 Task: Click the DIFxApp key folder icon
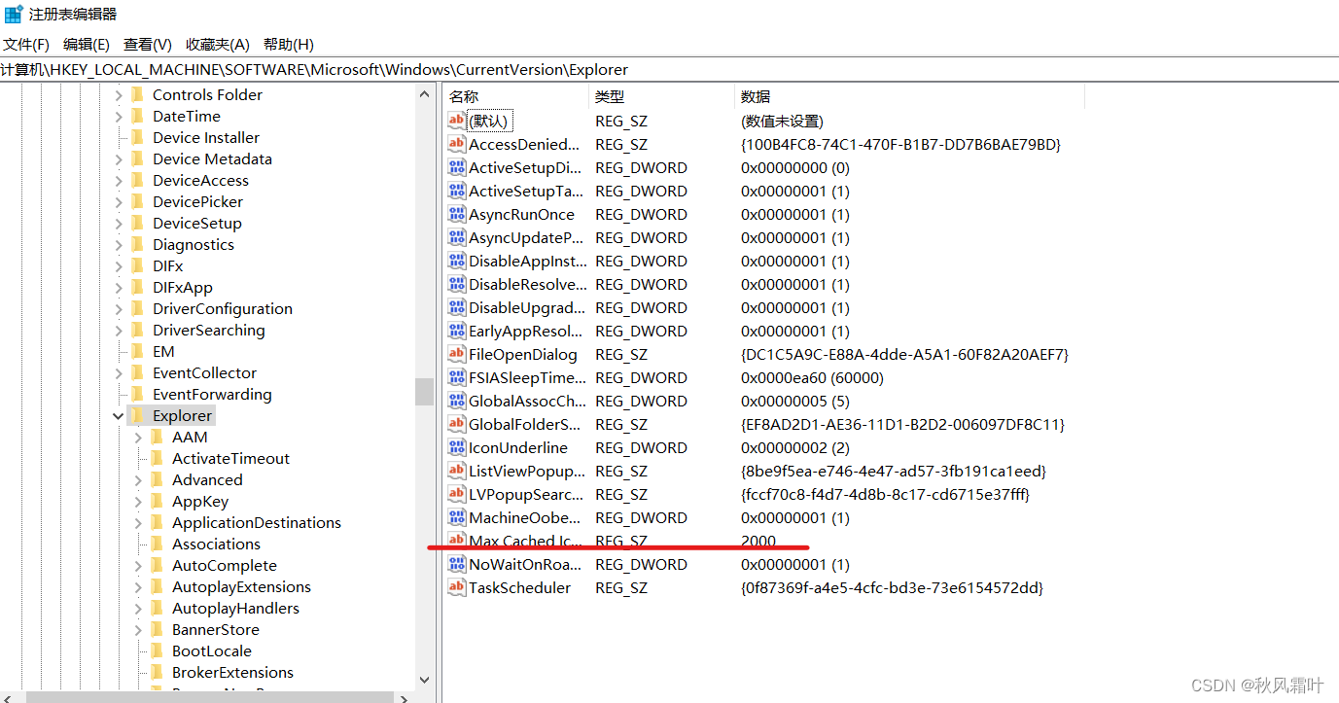(x=137, y=287)
